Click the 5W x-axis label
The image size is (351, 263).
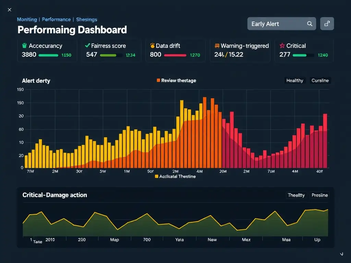(103, 171)
